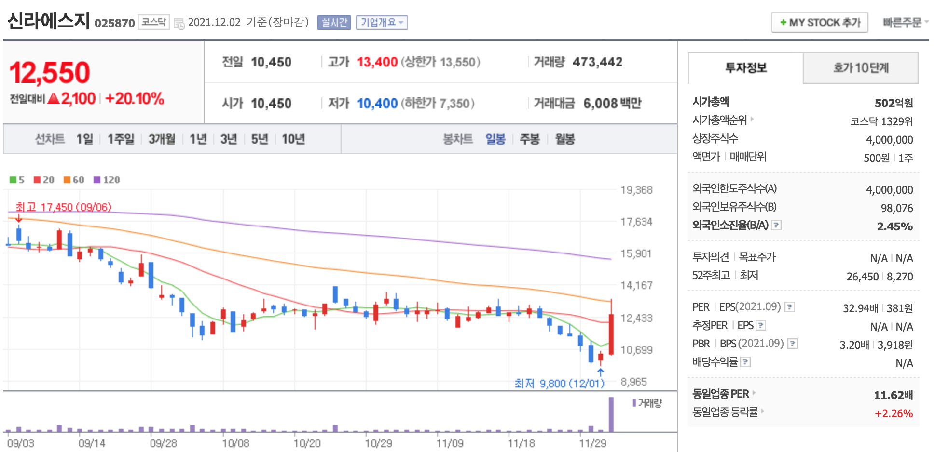This screenshot has height=452, width=935.
Task: Click the +20.10% change rate
Action: tap(135, 99)
